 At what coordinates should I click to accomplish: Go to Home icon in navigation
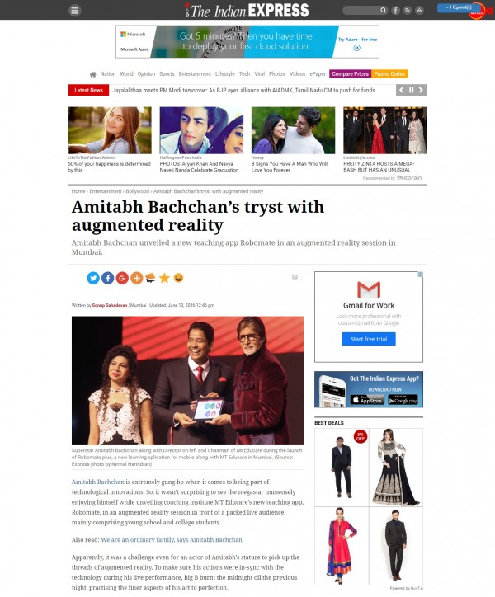[x=92, y=74]
